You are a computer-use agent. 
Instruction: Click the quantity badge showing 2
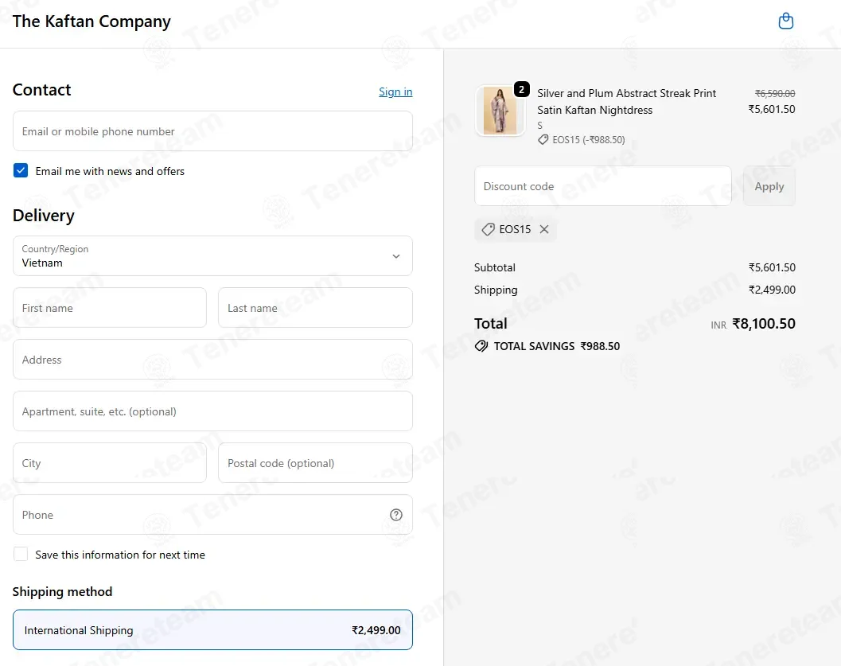tap(521, 89)
